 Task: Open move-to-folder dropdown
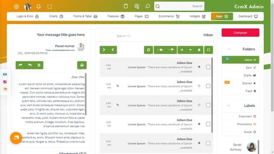(x=160, y=50)
